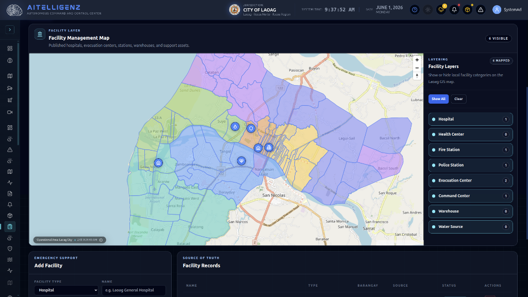Click the police shield marker on map
This screenshot has height=297, width=528.
point(251,128)
